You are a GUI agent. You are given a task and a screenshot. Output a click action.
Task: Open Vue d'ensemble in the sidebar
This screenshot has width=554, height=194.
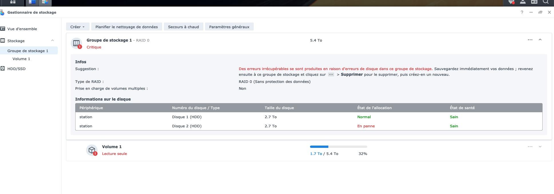(x=22, y=29)
